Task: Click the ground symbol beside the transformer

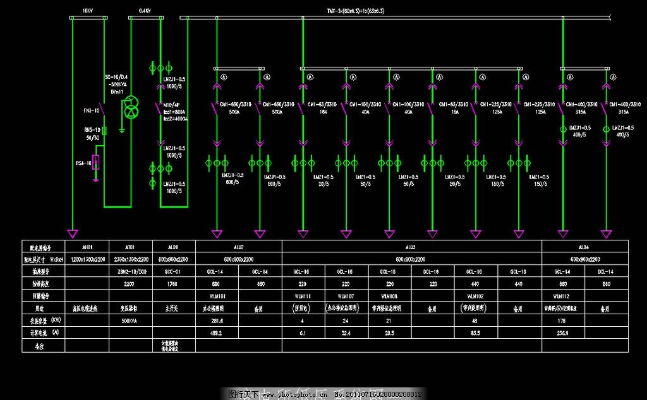Action: click(x=121, y=132)
